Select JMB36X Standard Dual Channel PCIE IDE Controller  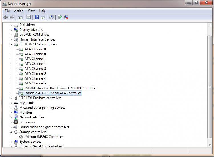(61, 88)
